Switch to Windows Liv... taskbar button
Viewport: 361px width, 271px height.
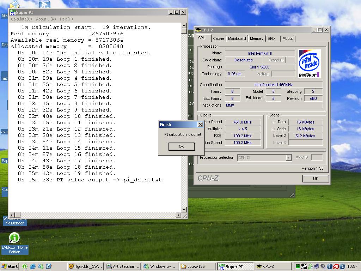tap(160, 266)
